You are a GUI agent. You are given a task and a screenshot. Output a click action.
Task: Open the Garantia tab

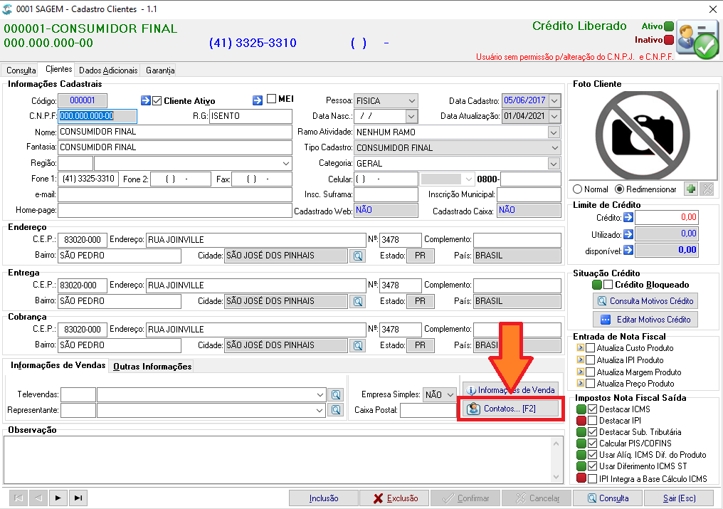(x=160, y=70)
